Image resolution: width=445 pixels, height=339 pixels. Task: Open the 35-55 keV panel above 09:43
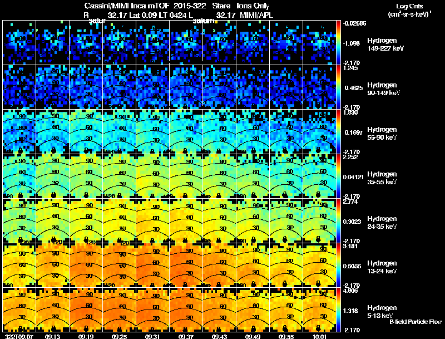pos(219,176)
